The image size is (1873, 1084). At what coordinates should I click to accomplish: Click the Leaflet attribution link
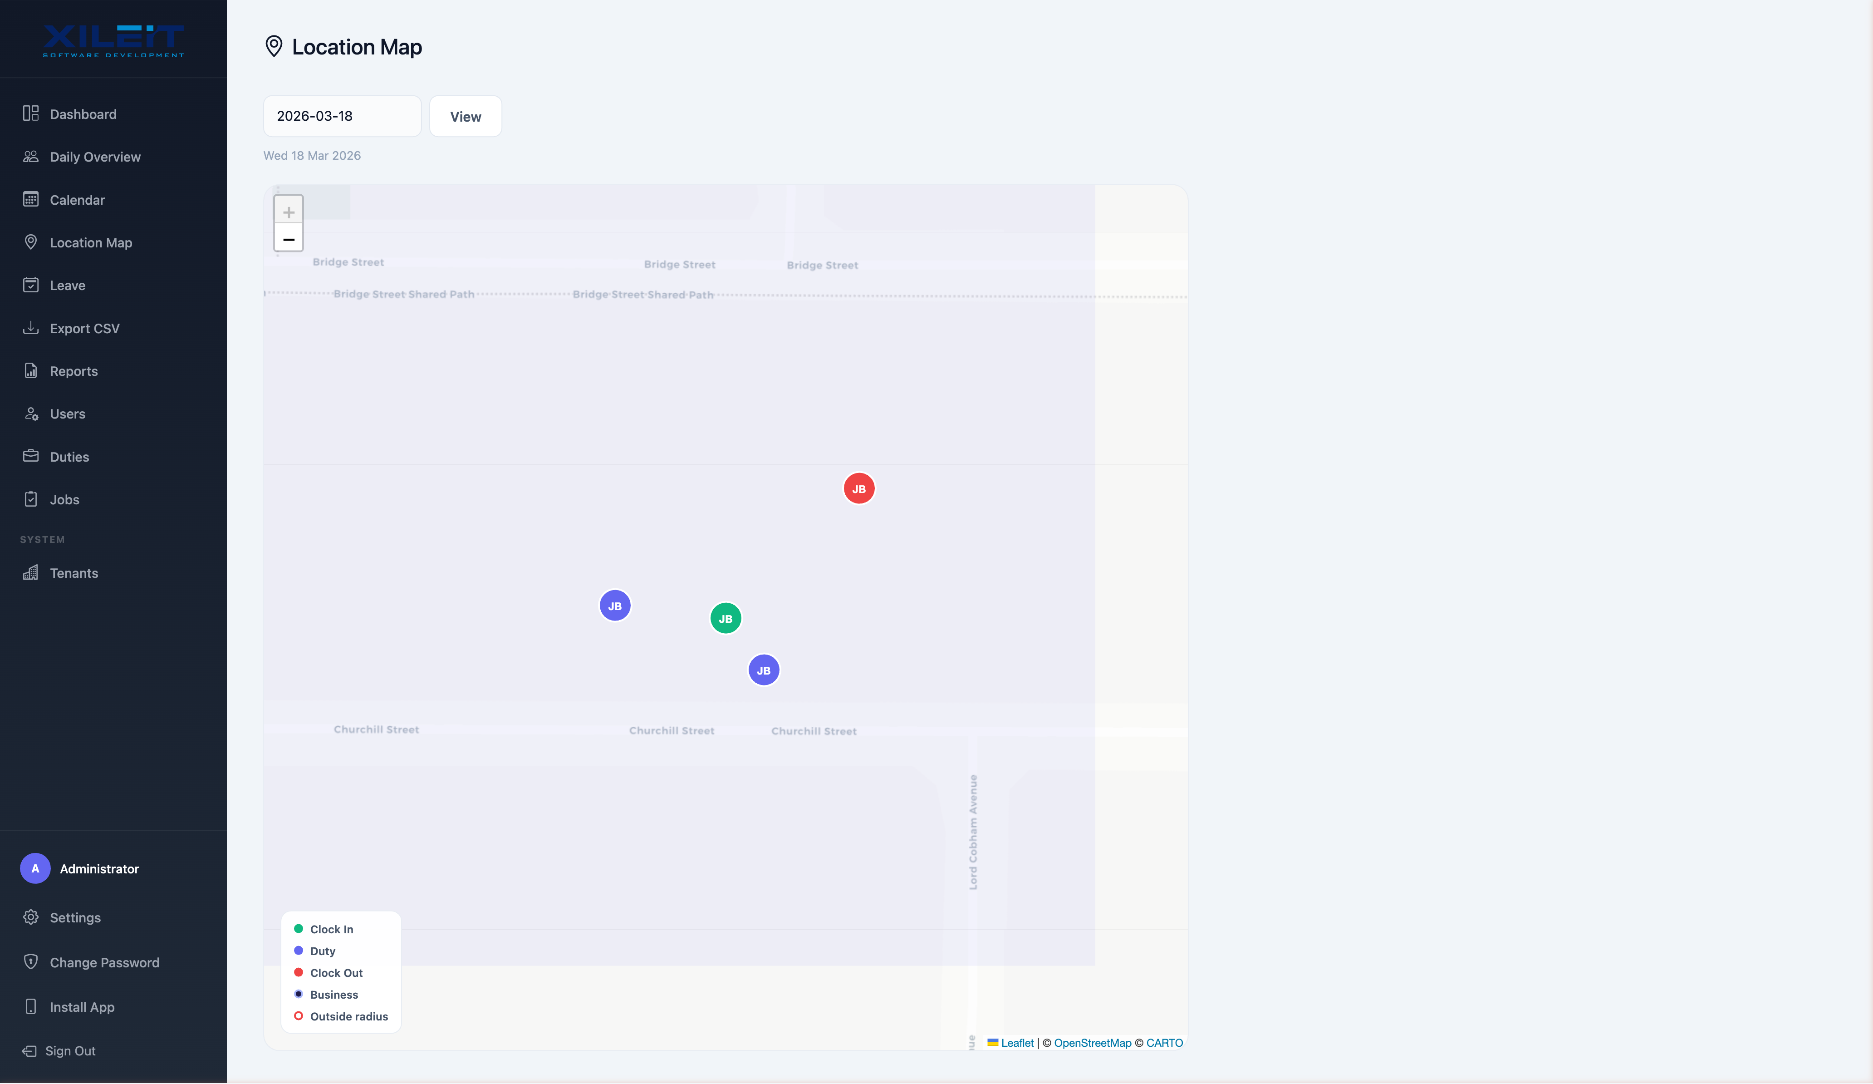(x=1017, y=1042)
